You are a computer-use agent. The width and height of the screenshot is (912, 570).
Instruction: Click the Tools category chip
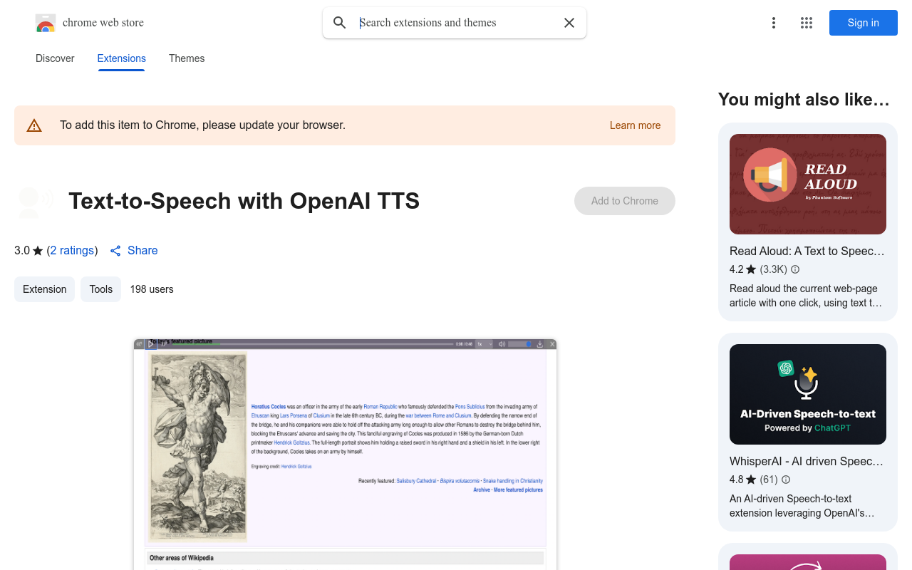pyautogui.click(x=101, y=289)
